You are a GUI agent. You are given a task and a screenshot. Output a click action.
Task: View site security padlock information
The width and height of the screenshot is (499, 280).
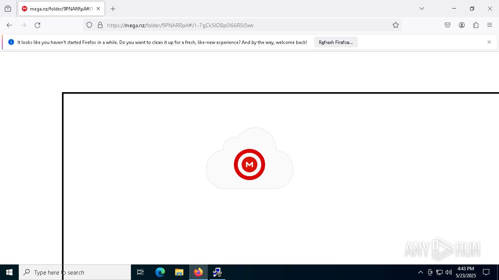tap(100, 25)
